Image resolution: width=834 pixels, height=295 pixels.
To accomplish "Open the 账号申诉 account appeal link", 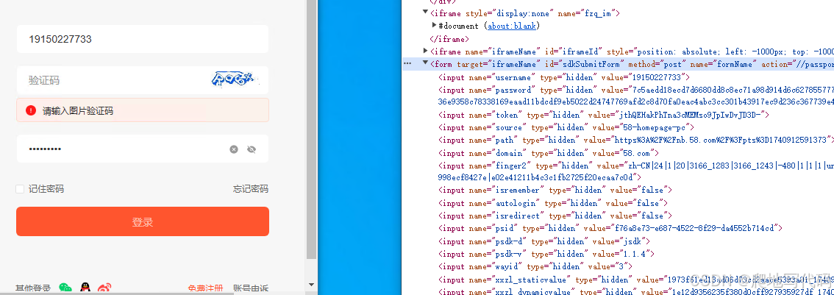I will click(251, 288).
